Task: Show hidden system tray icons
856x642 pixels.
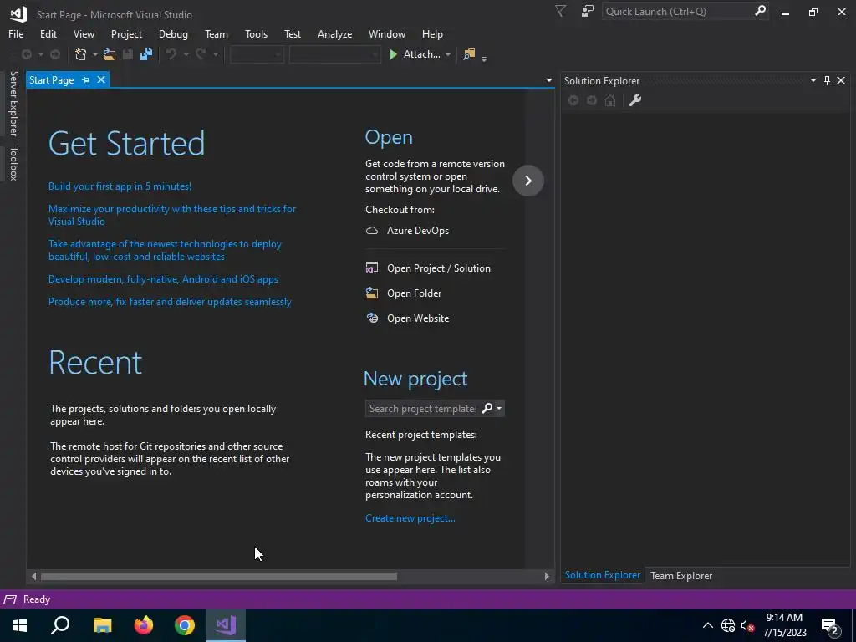Action: point(707,625)
